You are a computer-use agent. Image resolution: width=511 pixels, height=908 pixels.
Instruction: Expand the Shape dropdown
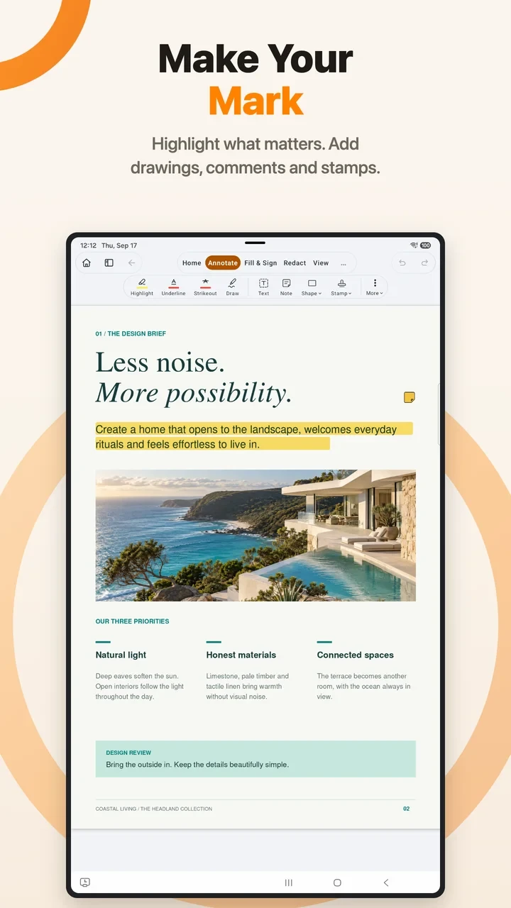[x=312, y=287]
